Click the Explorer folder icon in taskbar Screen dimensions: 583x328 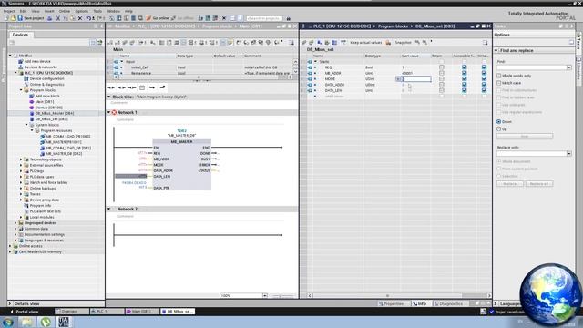pyautogui.click(x=26, y=322)
